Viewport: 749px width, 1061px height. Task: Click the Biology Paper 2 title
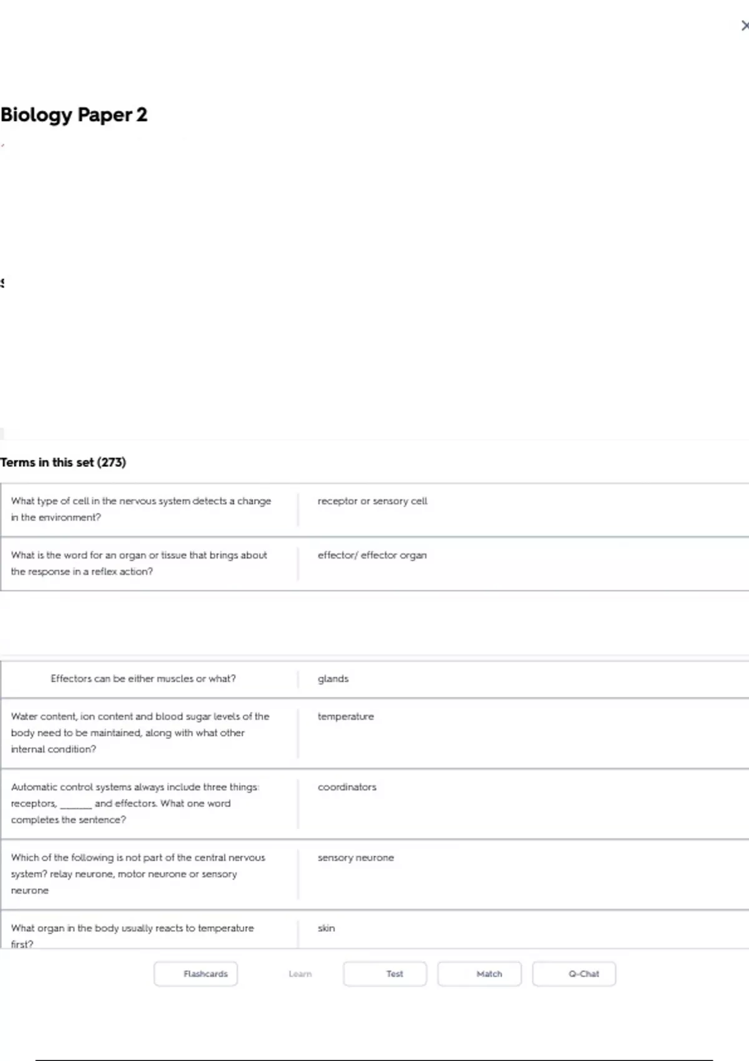(74, 115)
